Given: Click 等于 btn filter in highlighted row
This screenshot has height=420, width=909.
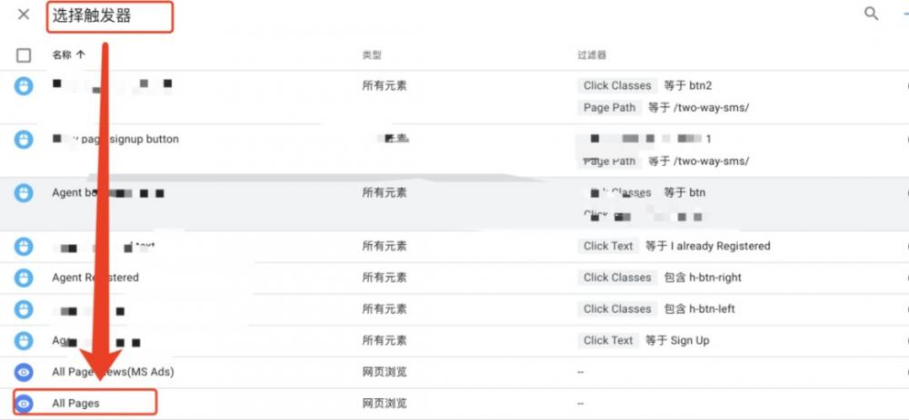Looking at the screenshot, I should (x=684, y=192).
